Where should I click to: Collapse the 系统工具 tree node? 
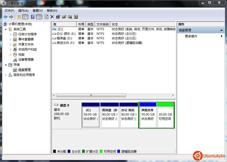(6, 29)
